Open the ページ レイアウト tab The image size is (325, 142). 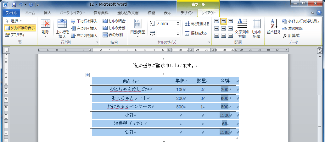(x=72, y=13)
